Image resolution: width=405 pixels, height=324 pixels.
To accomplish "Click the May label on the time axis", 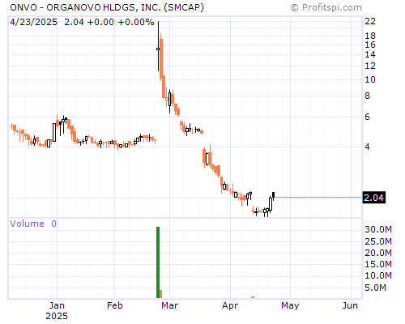I will (x=290, y=305).
